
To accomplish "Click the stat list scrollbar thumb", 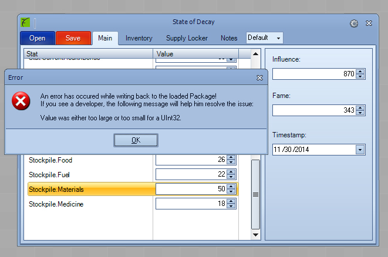I will click(255, 194).
